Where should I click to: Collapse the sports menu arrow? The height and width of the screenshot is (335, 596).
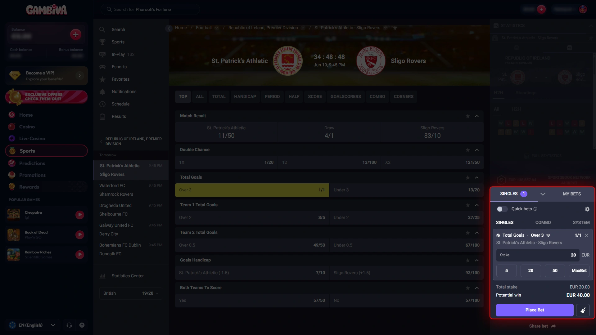pos(169,28)
